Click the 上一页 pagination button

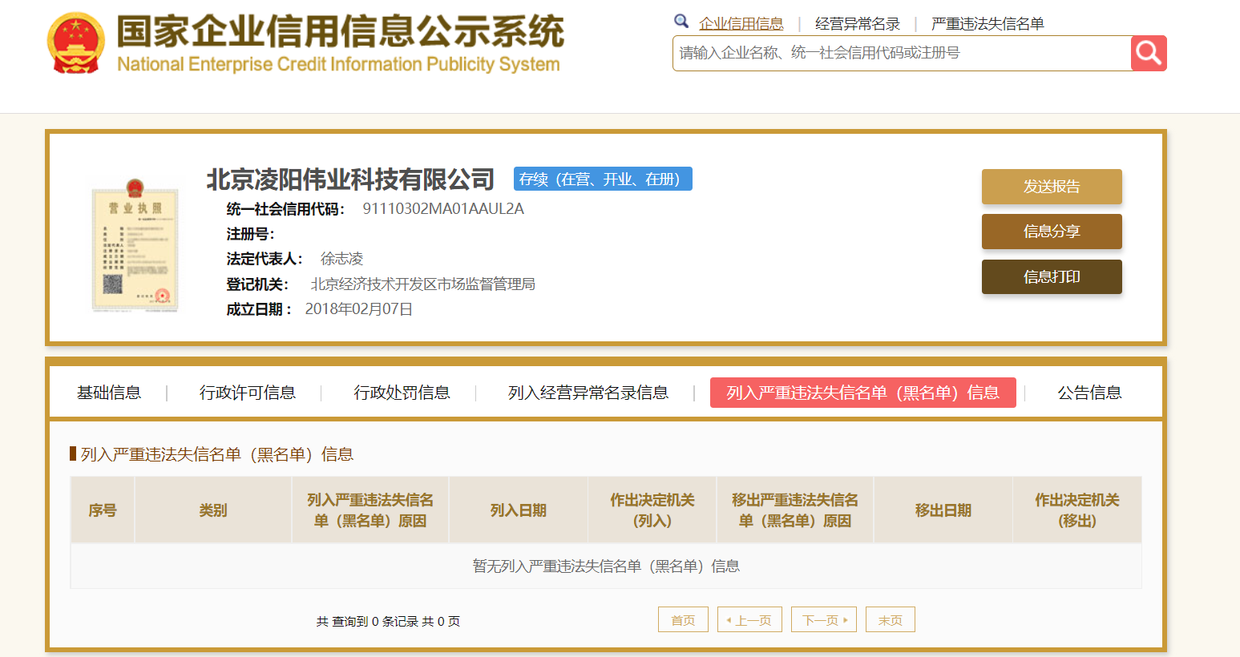click(749, 619)
